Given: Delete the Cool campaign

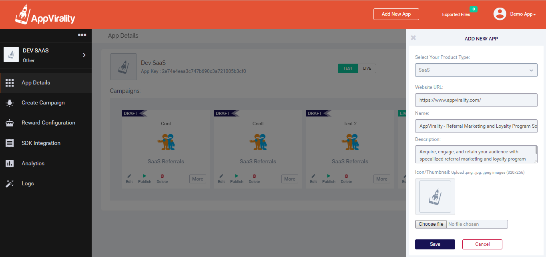Looking at the screenshot, I should coord(162,179).
